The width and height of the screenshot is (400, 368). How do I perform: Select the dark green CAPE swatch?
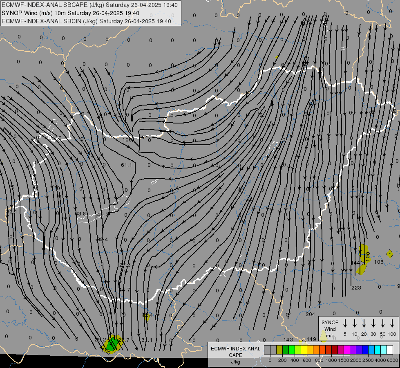[x=286, y=350]
